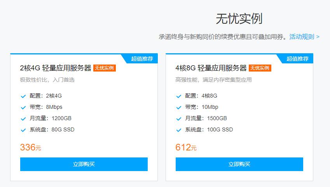The width and height of the screenshot is (330, 187).
Task: Click checkmark icon beside 带宽：10Mbp
Action: point(179,107)
